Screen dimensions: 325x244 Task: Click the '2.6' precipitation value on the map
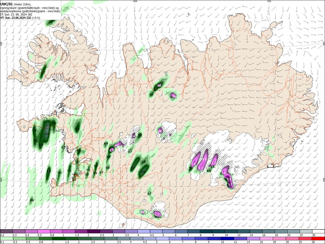[143, 172]
